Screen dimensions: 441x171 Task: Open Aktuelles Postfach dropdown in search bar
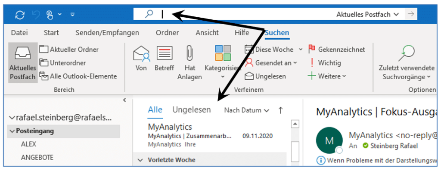pyautogui.click(x=368, y=14)
